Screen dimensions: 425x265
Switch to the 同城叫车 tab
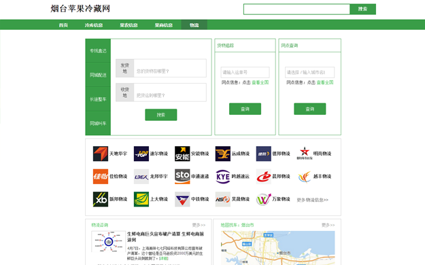[x=98, y=123]
